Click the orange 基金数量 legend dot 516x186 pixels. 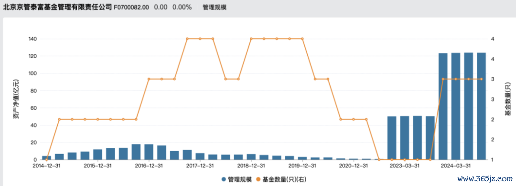[258, 179]
